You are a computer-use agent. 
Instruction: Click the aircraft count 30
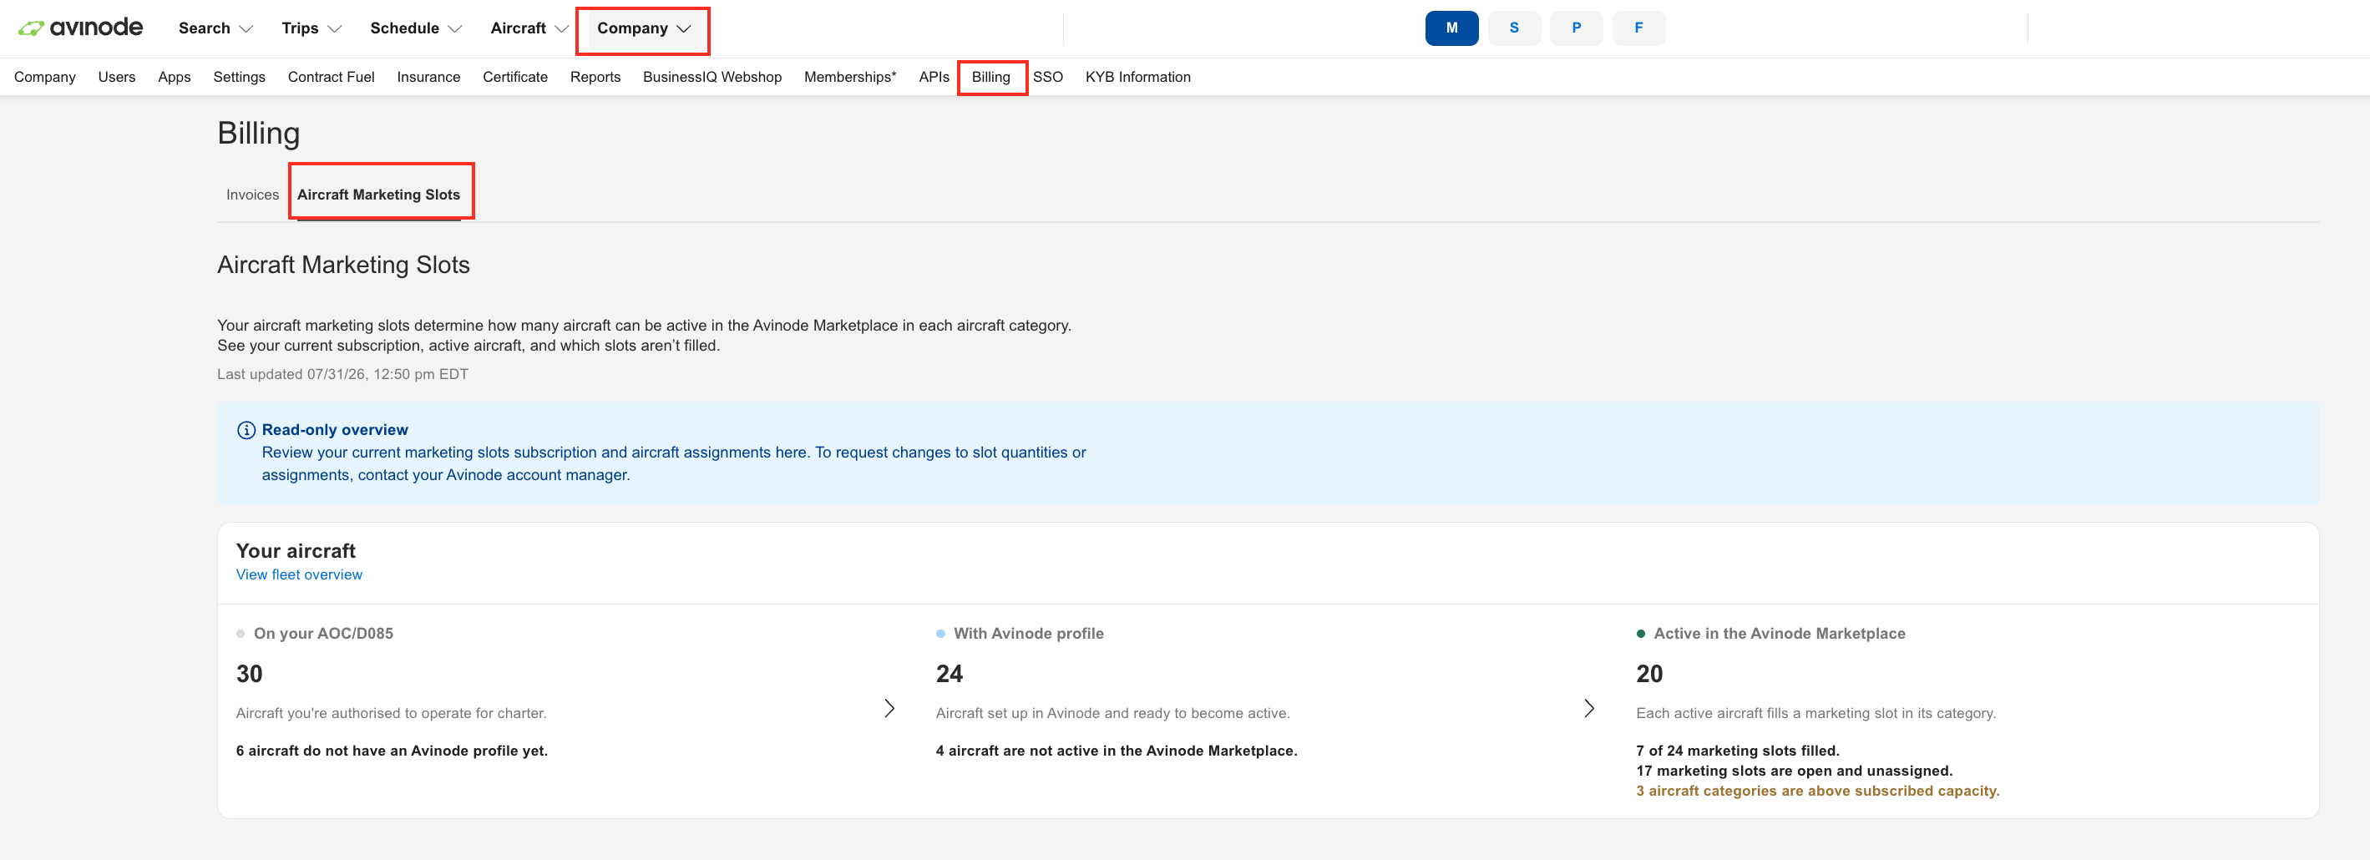coord(250,674)
